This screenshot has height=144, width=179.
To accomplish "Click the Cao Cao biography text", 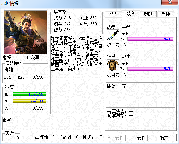I will 76,53.
